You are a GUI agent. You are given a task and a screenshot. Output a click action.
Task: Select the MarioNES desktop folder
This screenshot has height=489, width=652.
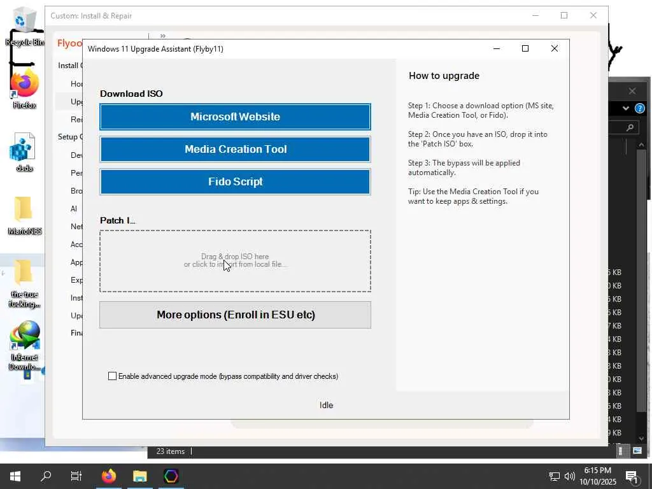(x=24, y=215)
